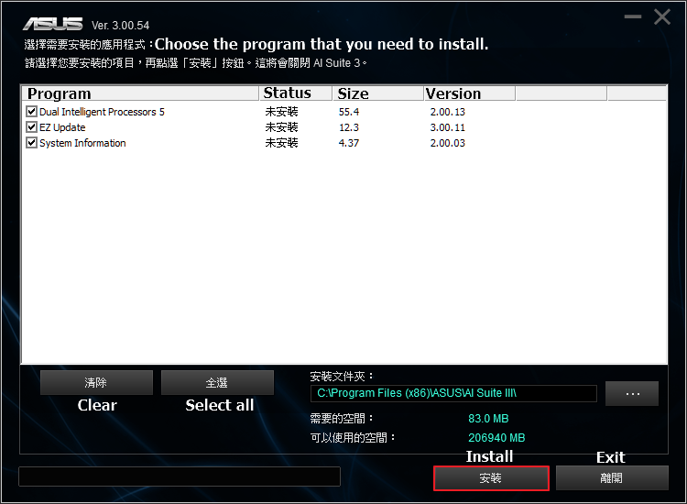Click the Ver. 3.00.54 version label
Viewport: 687px width, 504px height.
[x=121, y=26]
